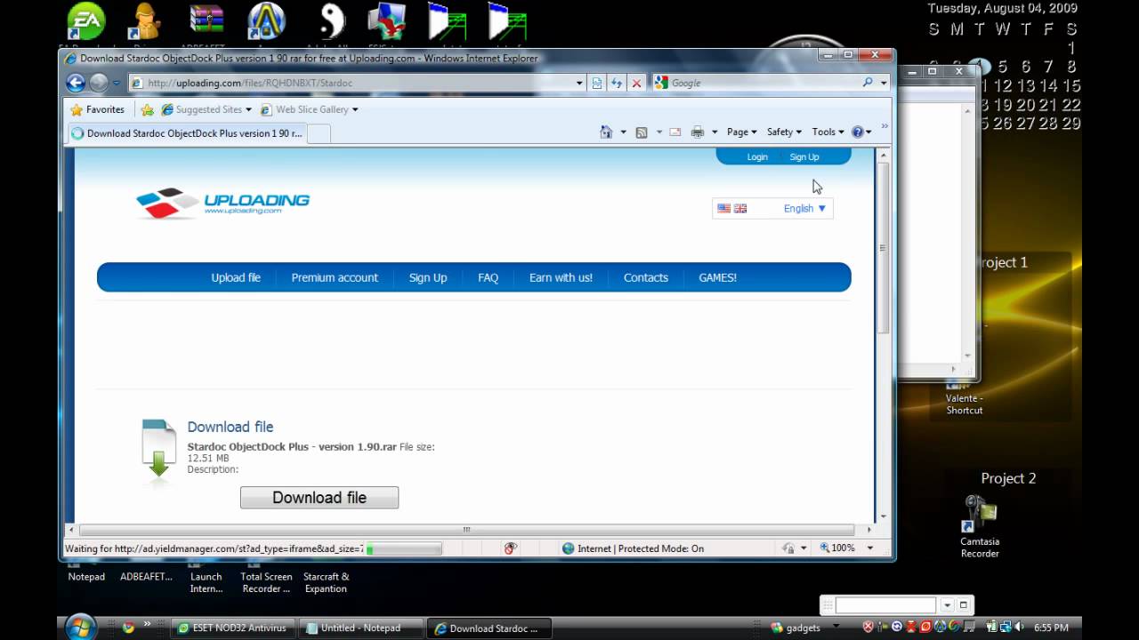This screenshot has height=640, width=1139.
Task: Open the FAQ navigation item
Action: [x=488, y=277]
